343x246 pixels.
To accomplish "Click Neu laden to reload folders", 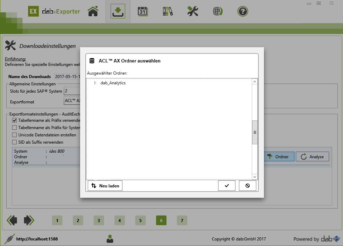I will pos(105,186).
